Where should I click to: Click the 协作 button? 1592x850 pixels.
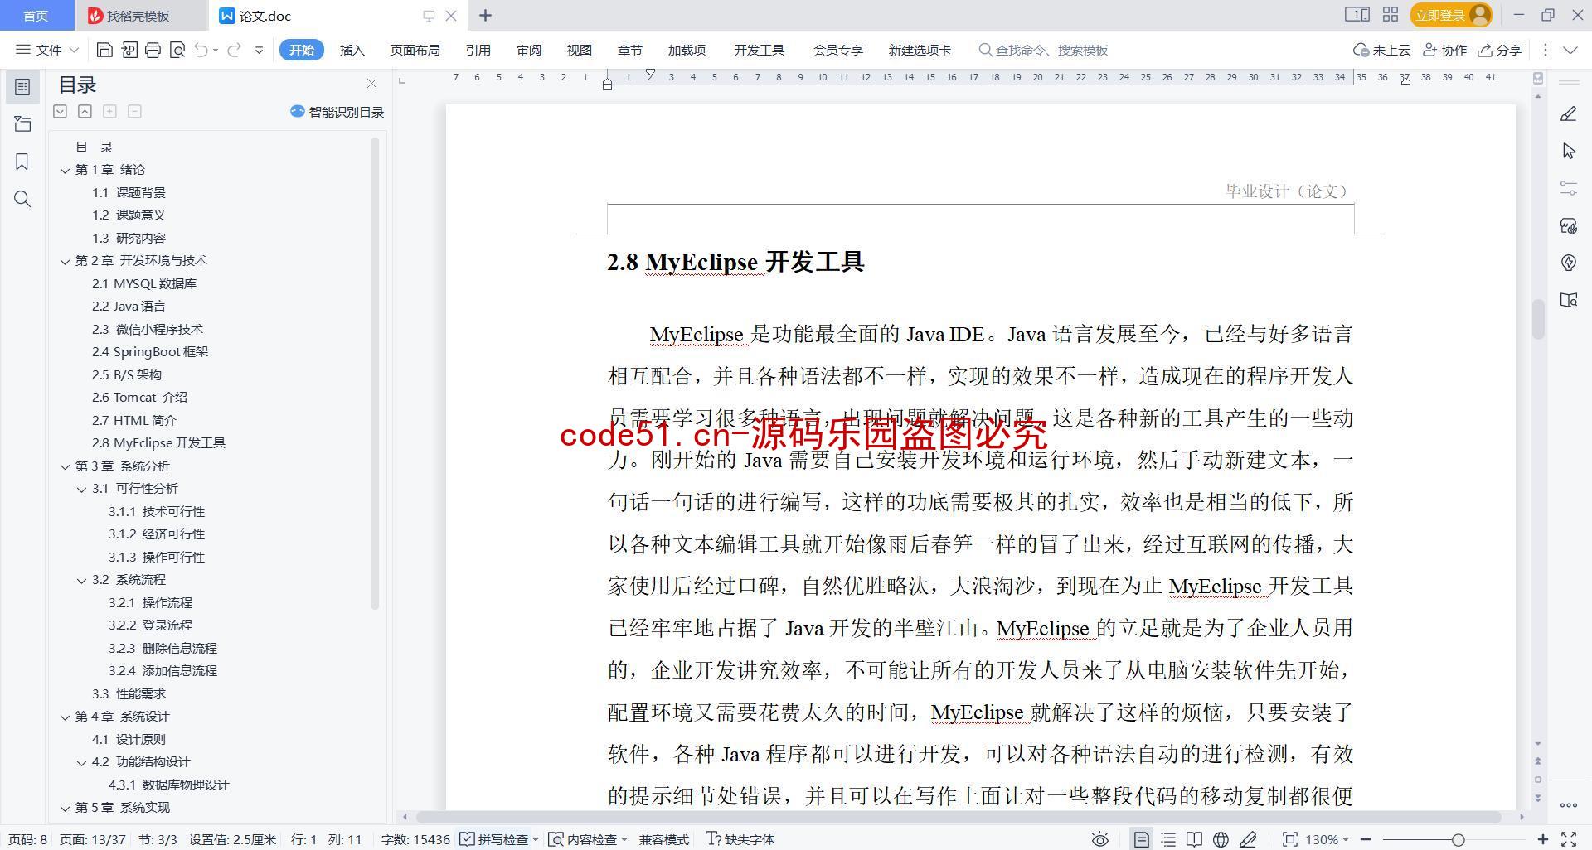pyautogui.click(x=1444, y=50)
